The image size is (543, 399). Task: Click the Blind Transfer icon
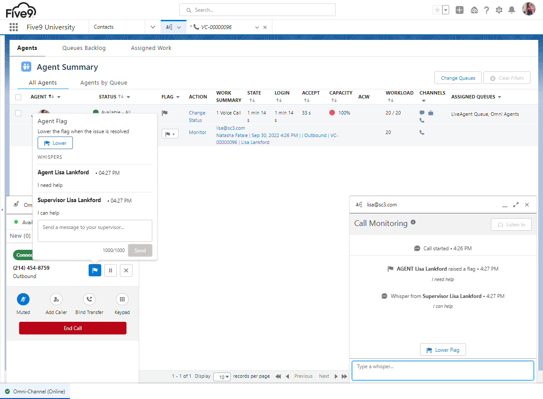click(x=89, y=299)
